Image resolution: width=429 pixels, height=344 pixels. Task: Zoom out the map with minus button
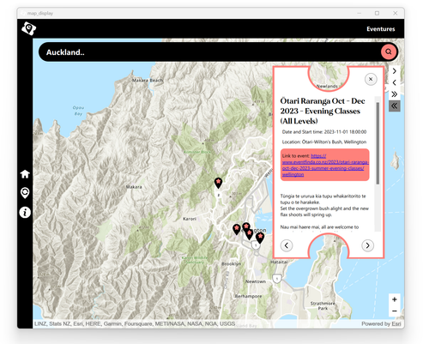tap(395, 311)
